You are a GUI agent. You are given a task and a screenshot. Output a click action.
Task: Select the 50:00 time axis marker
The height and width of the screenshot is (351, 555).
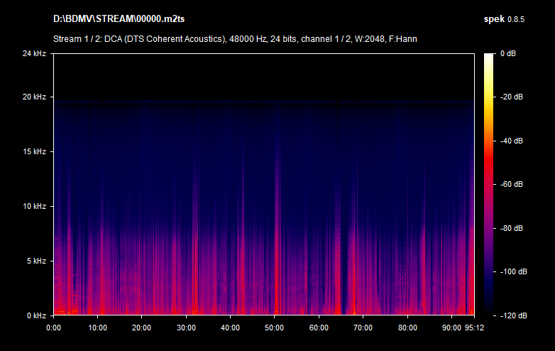point(274,328)
